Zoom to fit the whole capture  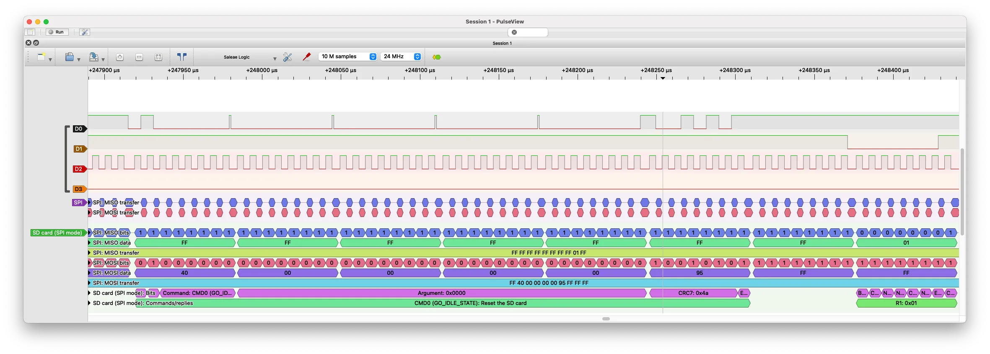158,57
